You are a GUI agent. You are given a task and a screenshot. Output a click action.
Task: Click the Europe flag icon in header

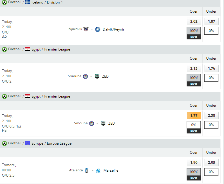point(28,143)
